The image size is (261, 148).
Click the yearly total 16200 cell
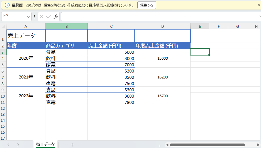(163, 77)
